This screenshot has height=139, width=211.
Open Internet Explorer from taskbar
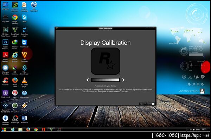click(x=13, y=129)
